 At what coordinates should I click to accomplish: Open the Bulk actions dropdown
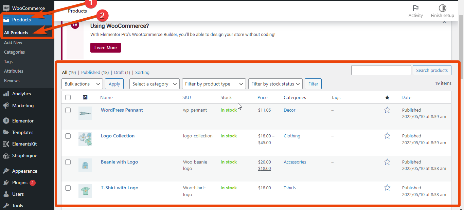(82, 84)
